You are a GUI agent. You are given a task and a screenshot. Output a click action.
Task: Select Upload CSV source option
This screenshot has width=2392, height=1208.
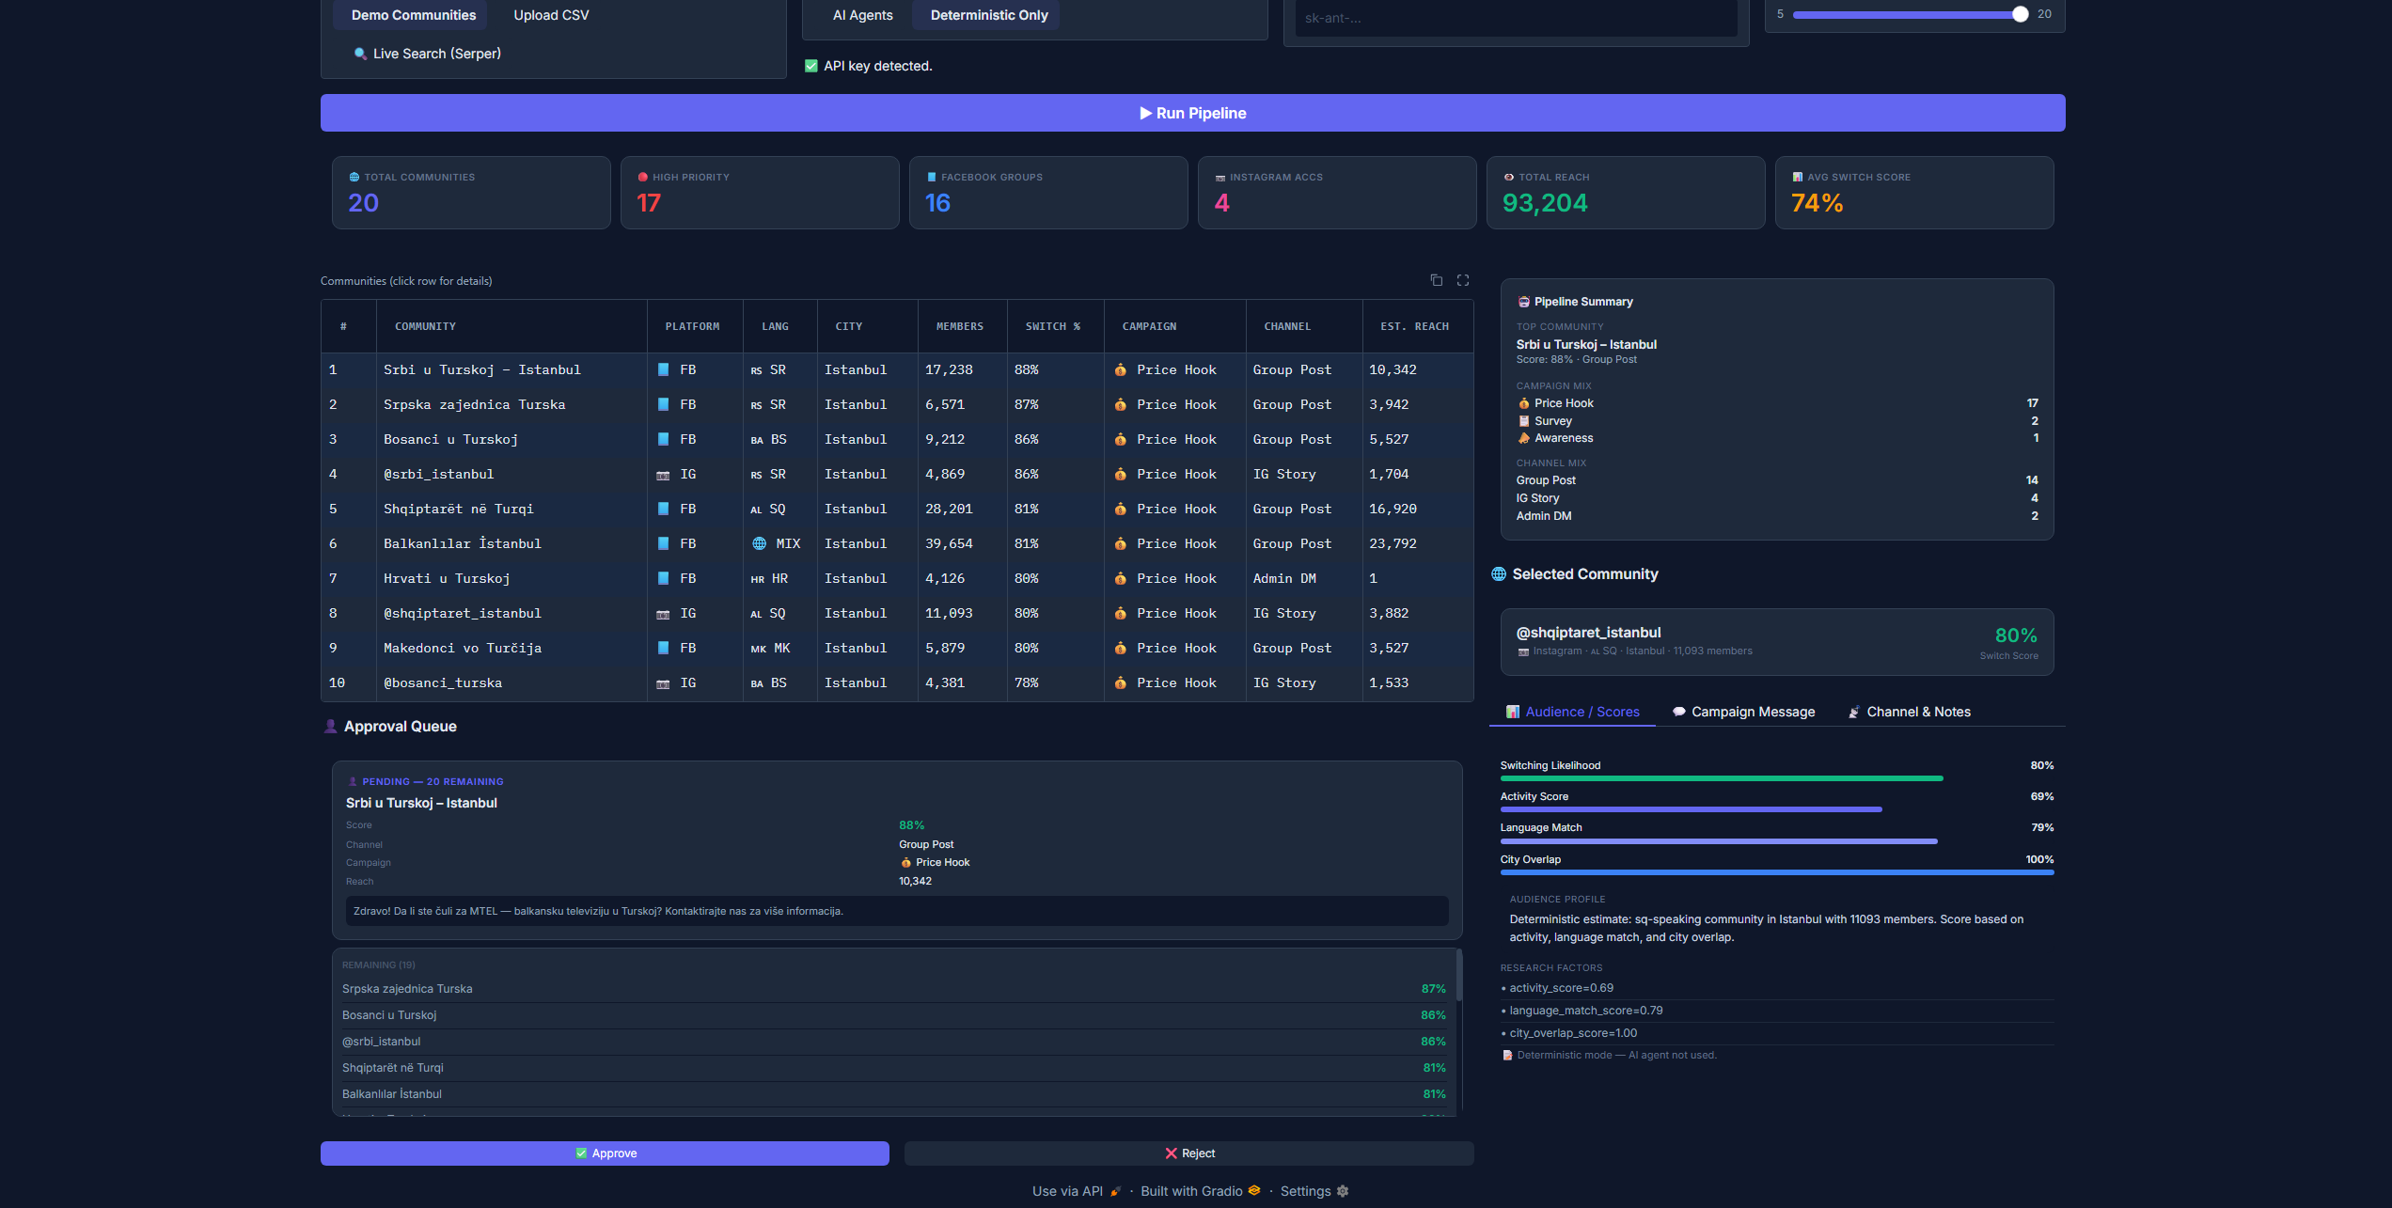point(551,15)
